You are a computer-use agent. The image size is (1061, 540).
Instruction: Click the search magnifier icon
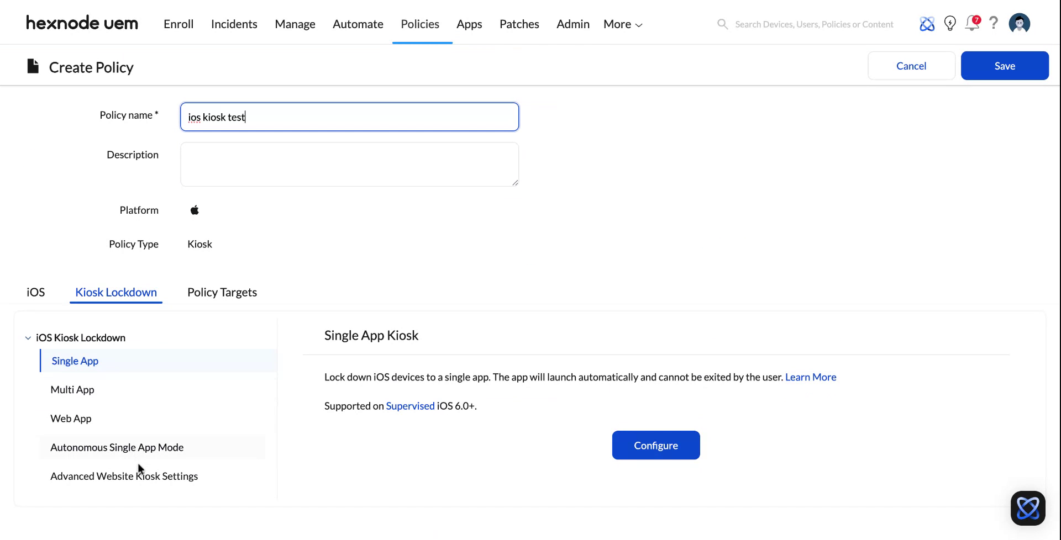722,24
